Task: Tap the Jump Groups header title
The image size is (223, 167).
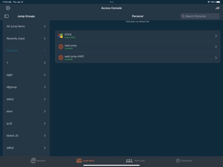Action: [26, 16]
